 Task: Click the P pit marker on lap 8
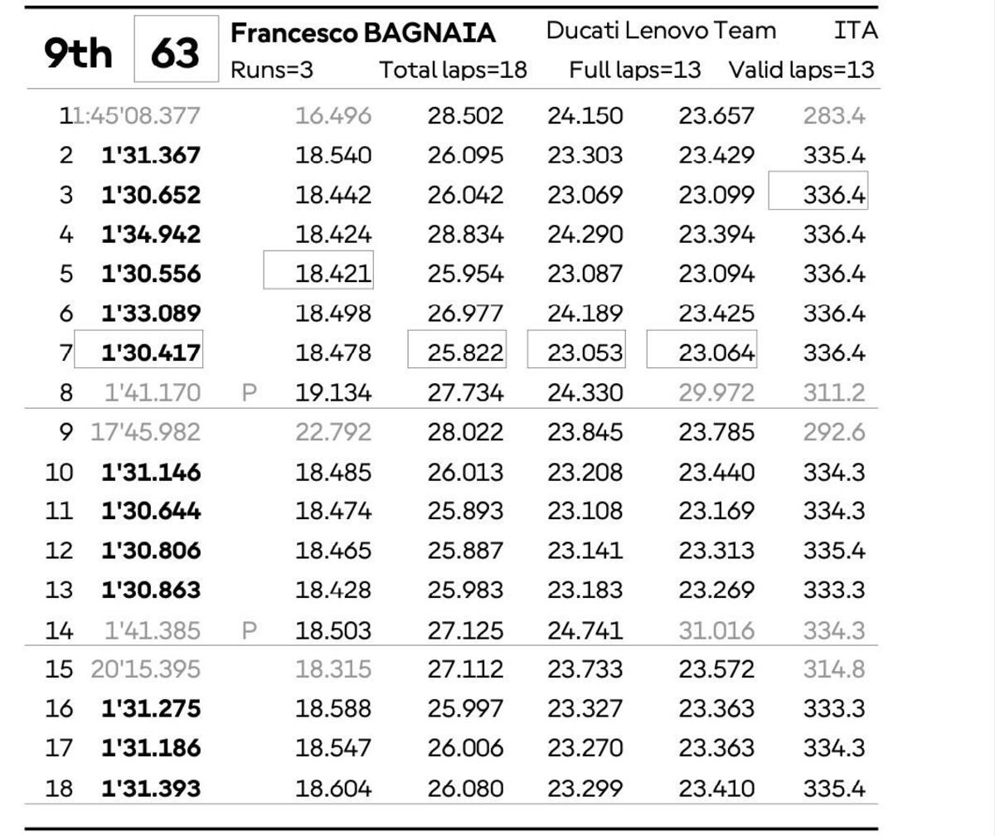[x=249, y=393]
